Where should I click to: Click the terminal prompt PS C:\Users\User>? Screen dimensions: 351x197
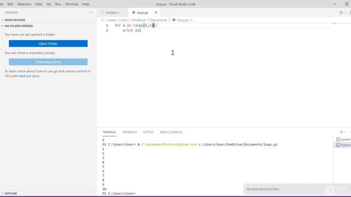pos(119,193)
